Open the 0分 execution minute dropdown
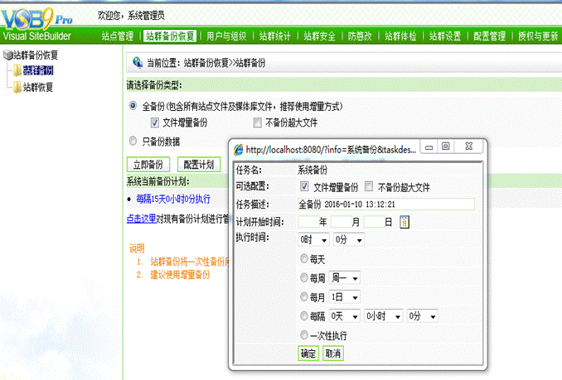 349,239
